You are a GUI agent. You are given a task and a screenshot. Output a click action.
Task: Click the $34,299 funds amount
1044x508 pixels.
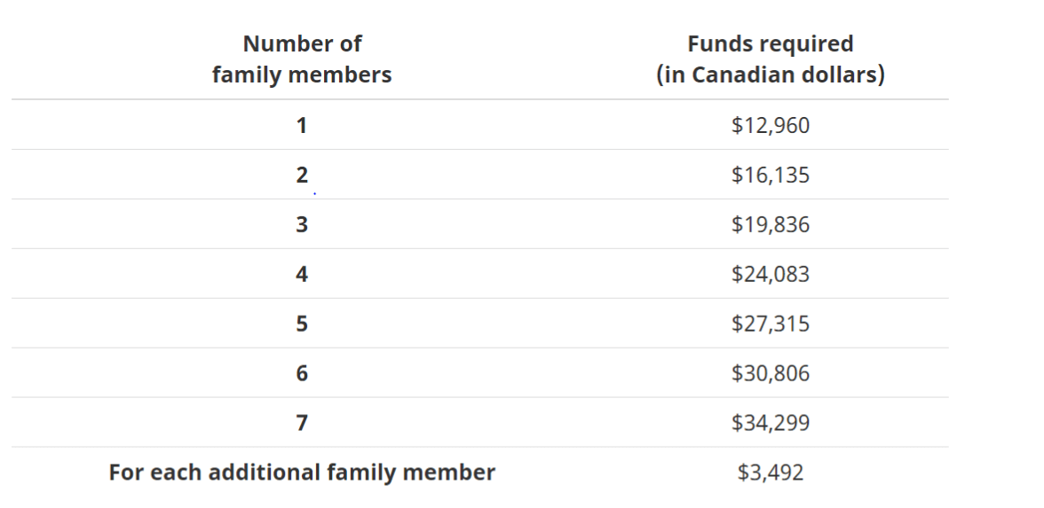(771, 422)
